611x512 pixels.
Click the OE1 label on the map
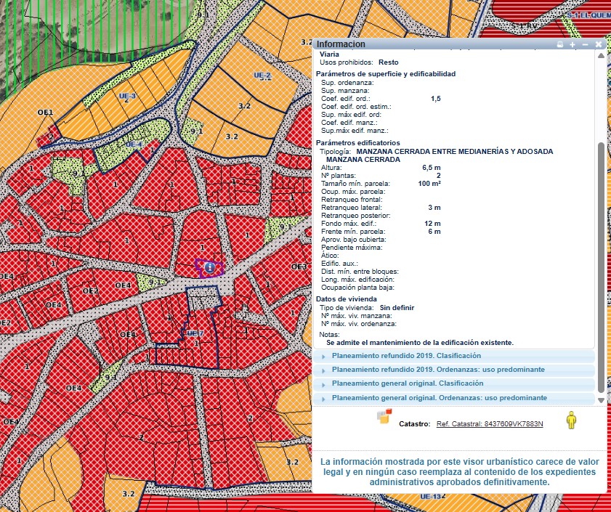(45, 113)
